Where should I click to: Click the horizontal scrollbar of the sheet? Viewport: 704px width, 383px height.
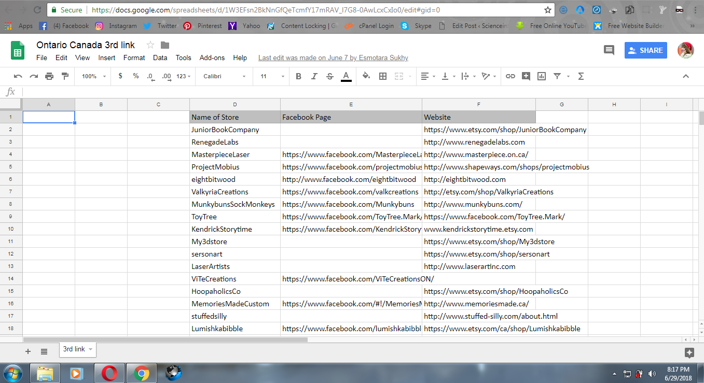pyautogui.click(x=165, y=340)
